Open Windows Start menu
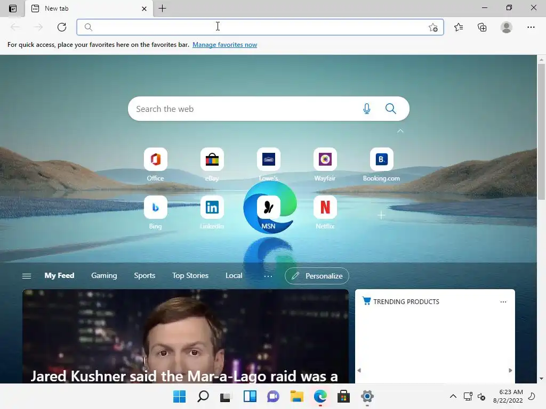Image resolution: width=546 pixels, height=409 pixels. [179, 396]
